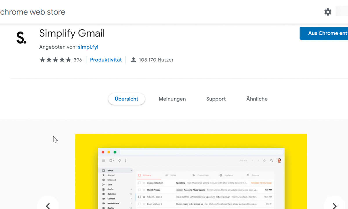Click the five-star rating icons
Image resolution: width=348 pixels, height=209 pixels.
pyautogui.click(x=55, y=60)
